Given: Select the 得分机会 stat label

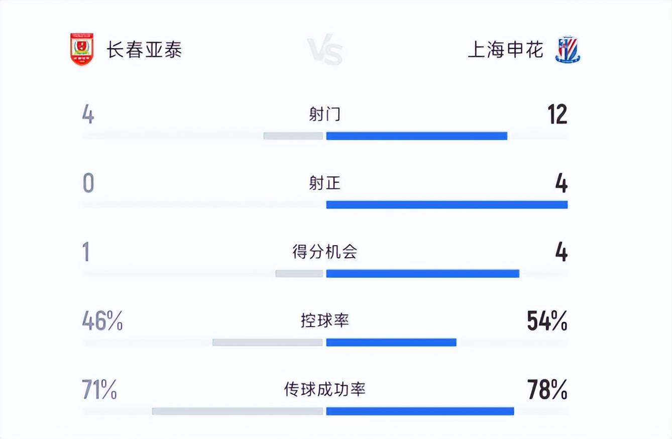Looking at the screenshot, I should click(x=324, y=252).
